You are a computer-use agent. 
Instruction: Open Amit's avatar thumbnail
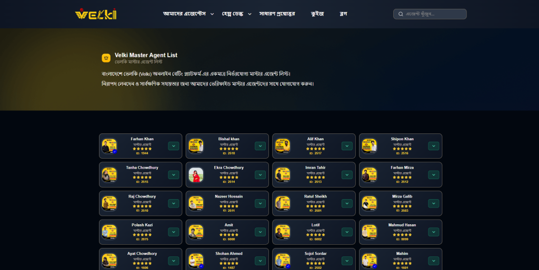196,232
